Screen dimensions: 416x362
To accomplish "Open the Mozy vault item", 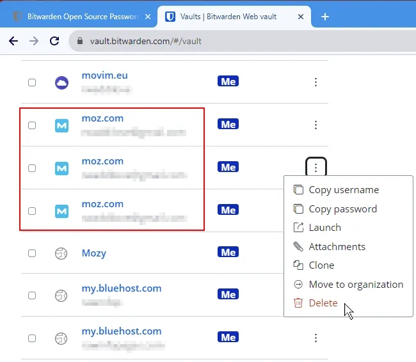I will click(94, 253).
